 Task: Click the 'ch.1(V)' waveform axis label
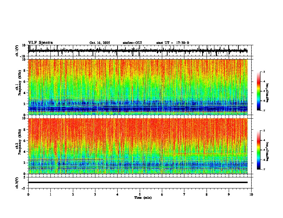tap(17, 51)
